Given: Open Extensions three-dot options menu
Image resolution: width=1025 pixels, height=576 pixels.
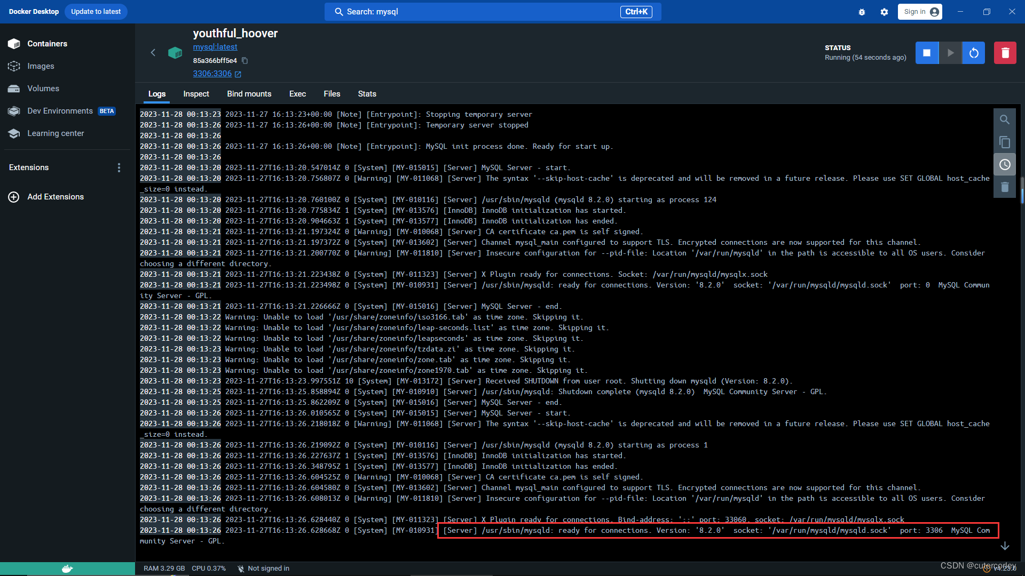Looking at the screenshot, I should 119,167.
